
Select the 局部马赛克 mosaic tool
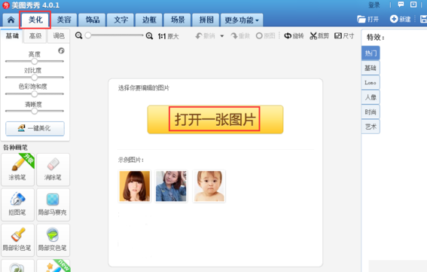(x=53, y=205)
